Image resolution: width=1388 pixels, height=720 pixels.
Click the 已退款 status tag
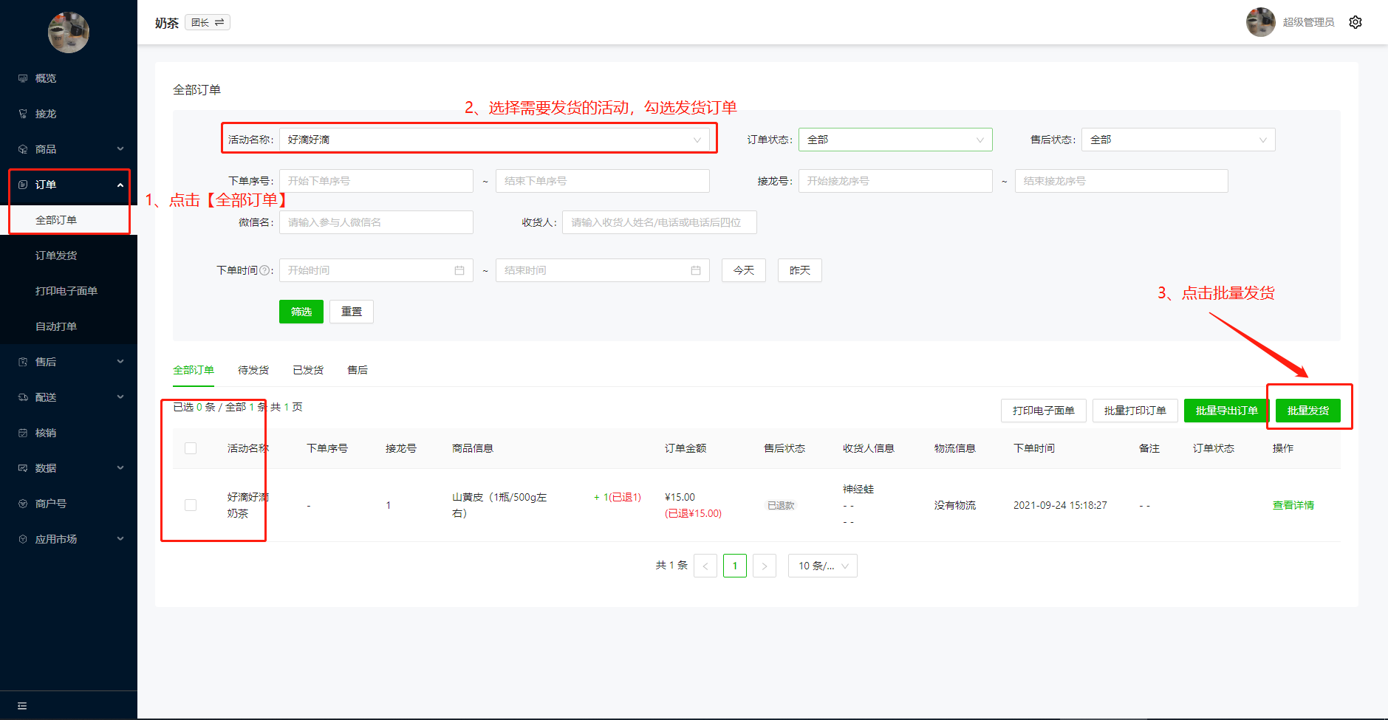point(781,505)
